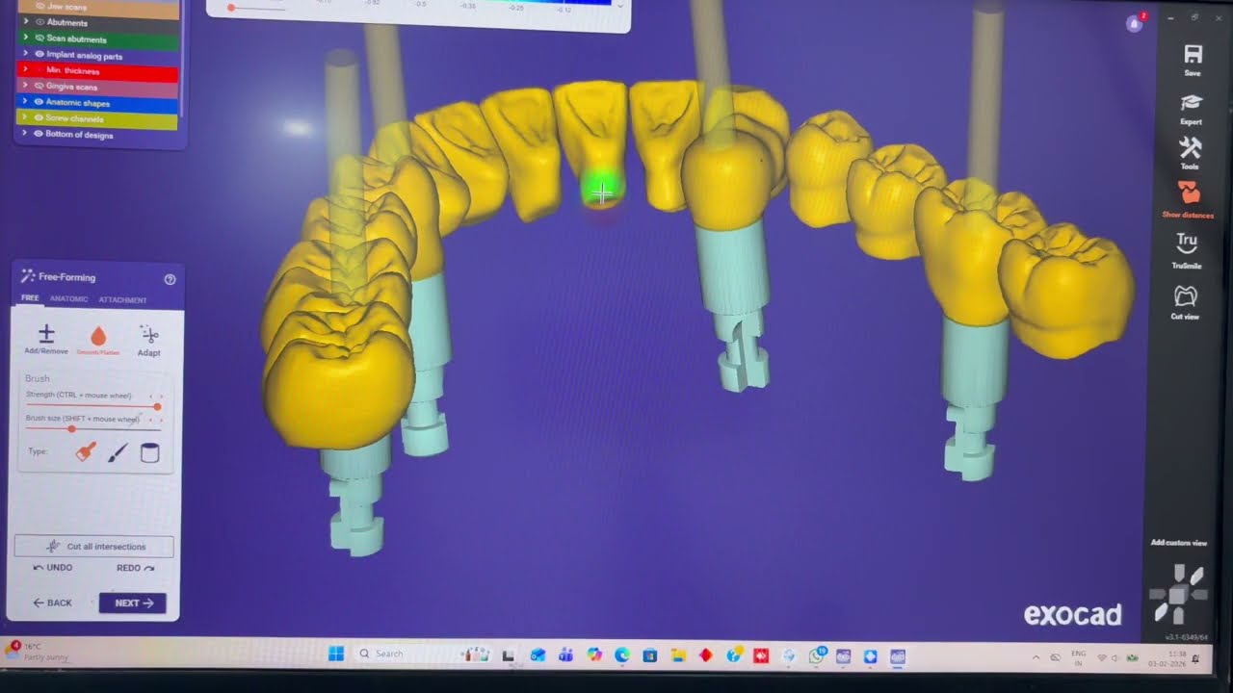Open File Explorer folder in taskbar

coord(678,655)
